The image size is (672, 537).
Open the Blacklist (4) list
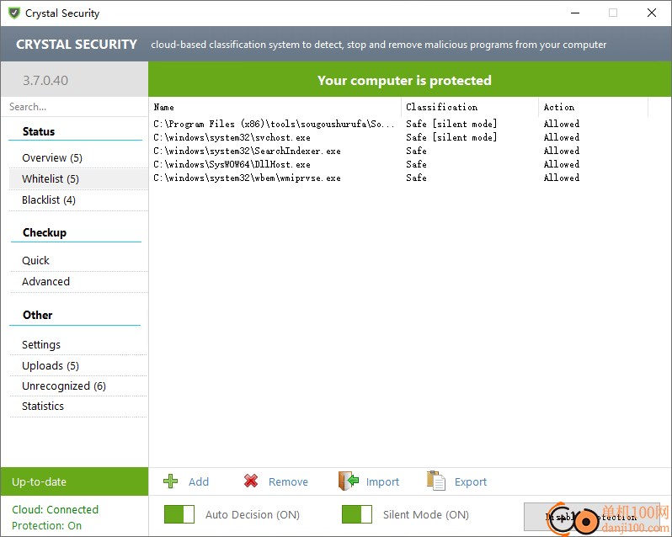tap(49, 200)
